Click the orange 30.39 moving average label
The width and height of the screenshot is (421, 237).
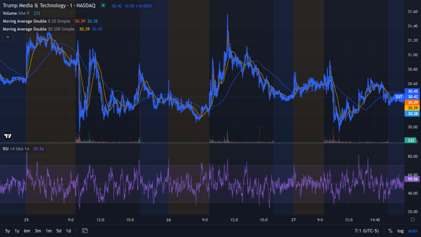(411, 102)
